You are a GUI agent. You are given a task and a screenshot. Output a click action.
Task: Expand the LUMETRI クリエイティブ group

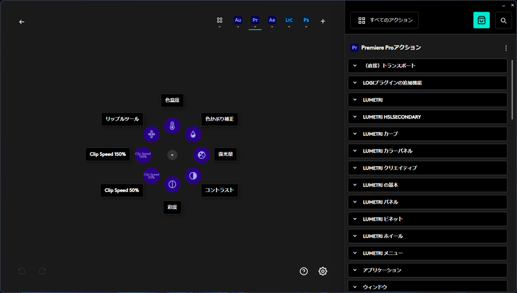coord(427,168)
